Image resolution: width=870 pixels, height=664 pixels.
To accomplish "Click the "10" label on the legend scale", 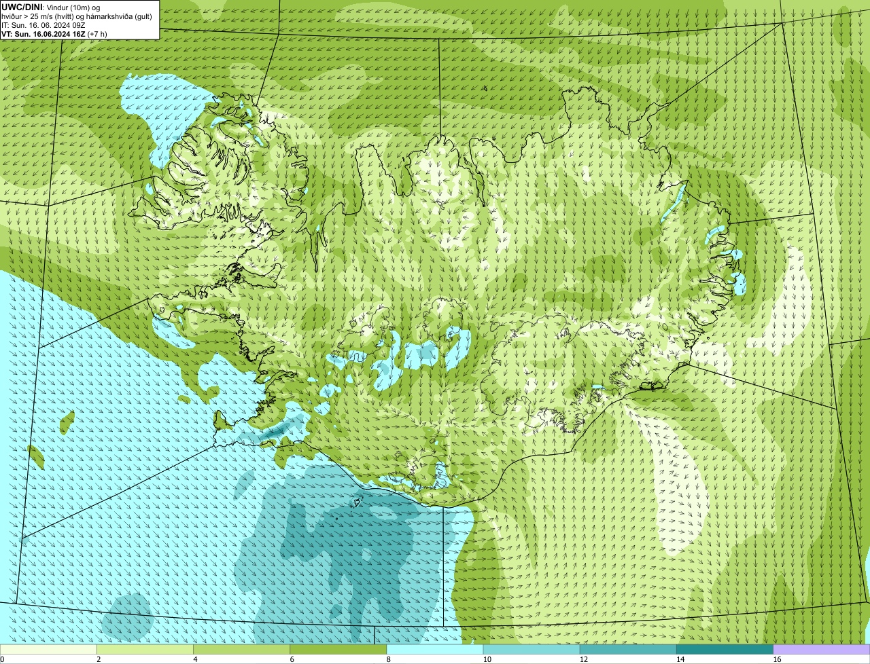I will 487,659.
